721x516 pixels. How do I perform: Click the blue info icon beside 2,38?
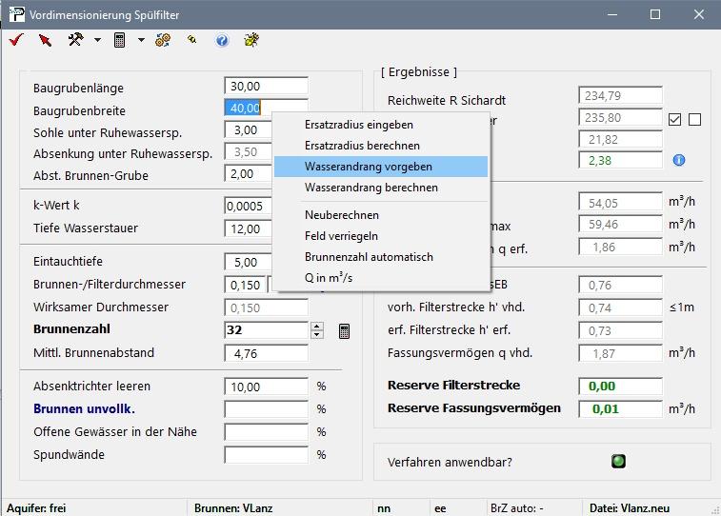click(679, 161)
